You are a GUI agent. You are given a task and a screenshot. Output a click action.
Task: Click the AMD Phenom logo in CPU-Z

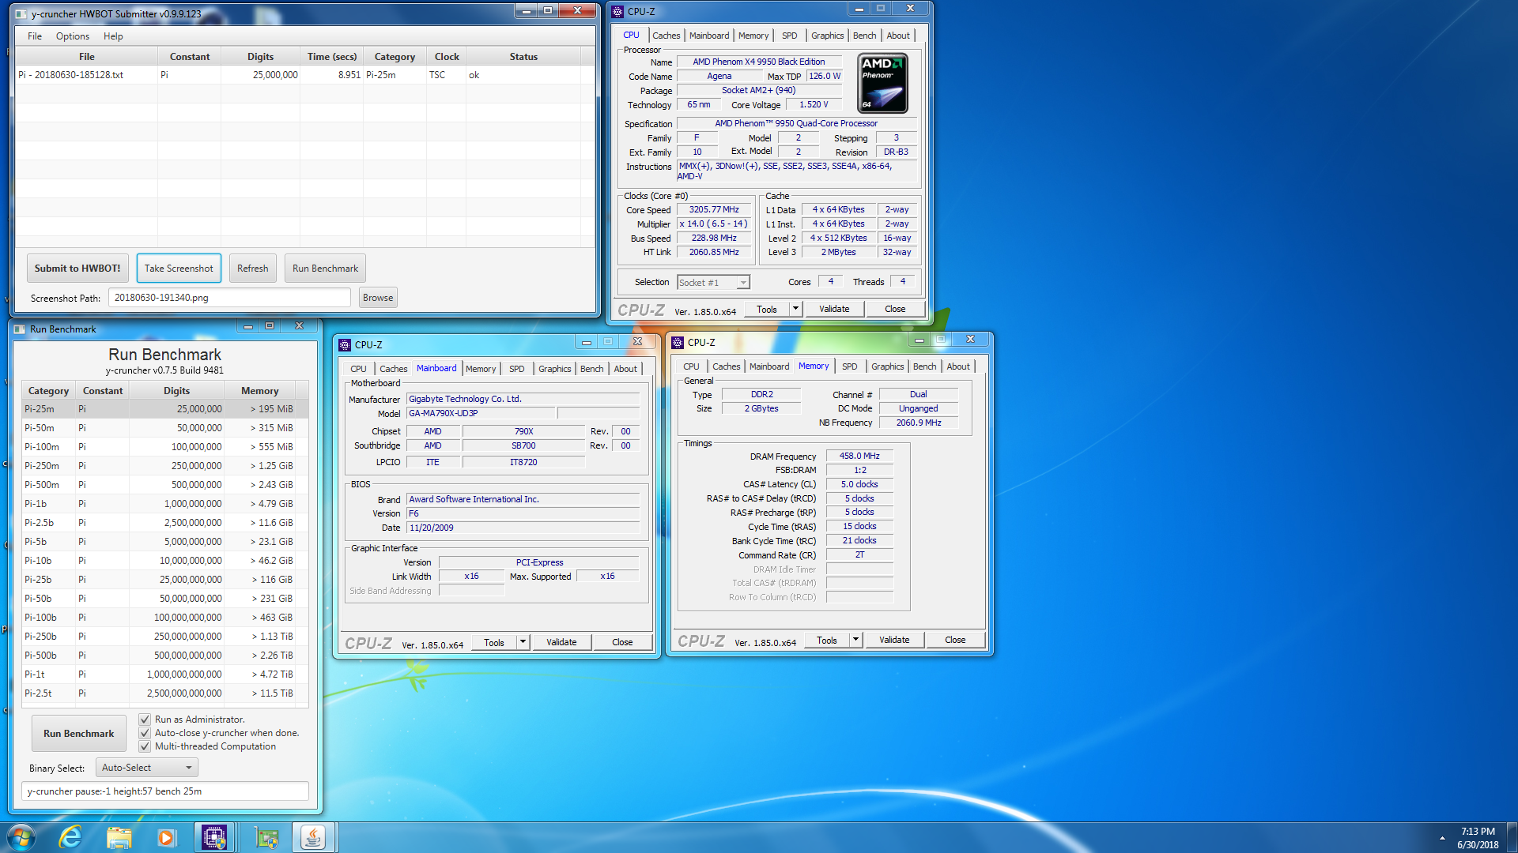click(x=882, y=83)
